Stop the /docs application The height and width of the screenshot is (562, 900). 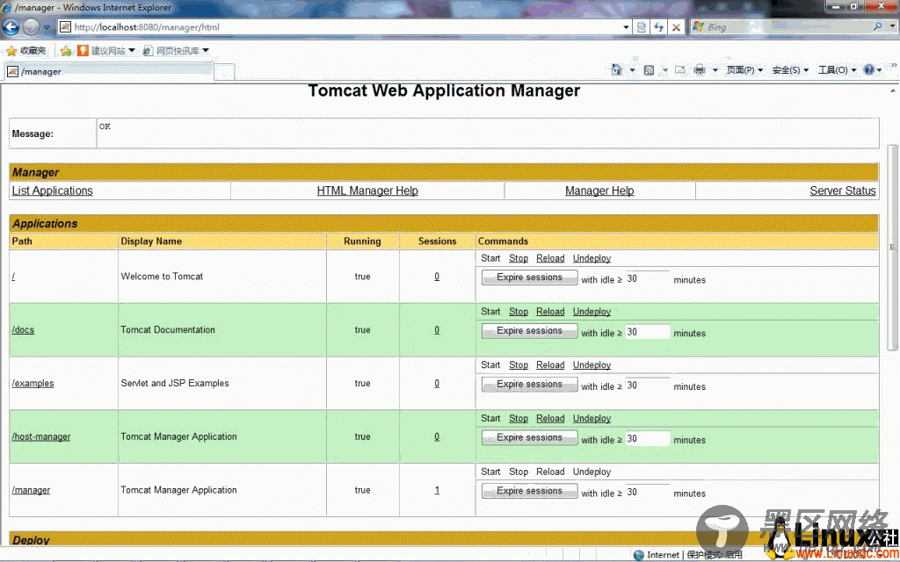(x=519, y=312)
